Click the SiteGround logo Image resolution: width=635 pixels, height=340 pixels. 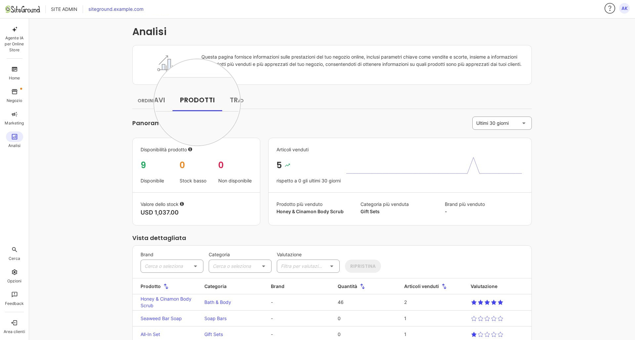22,9
